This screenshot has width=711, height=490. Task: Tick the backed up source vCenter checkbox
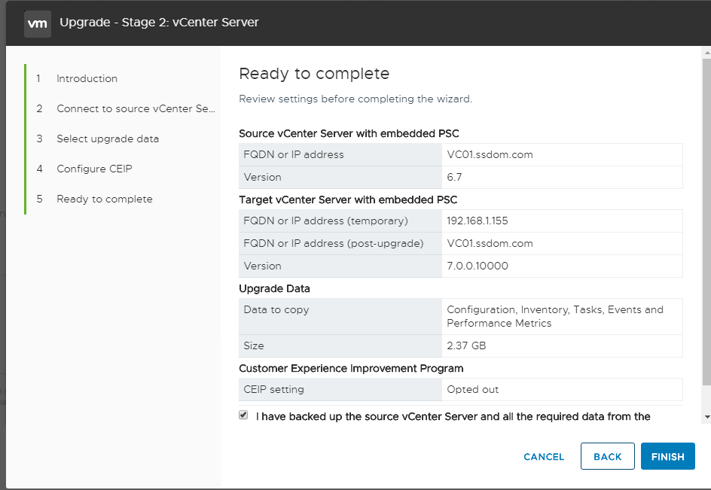click(x=243, y=415)
